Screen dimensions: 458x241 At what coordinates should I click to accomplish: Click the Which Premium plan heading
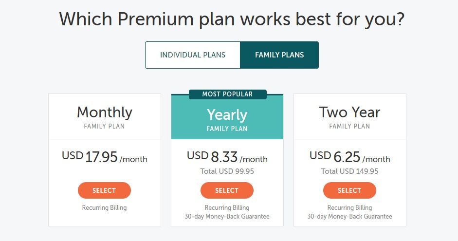[x=232, y=19]
